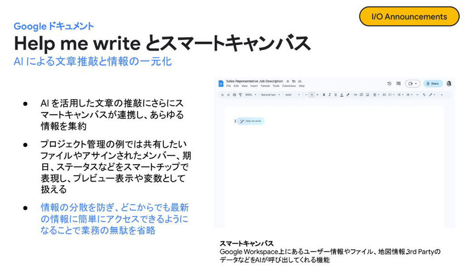Viewport: 476px width, 266px height.
Task: Open the bulleted list dropdown
Action: tap(400, 95)
